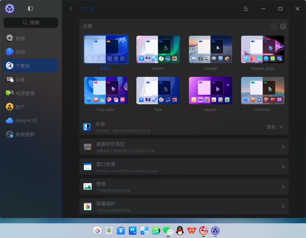Show next page of themes
Screen dimensions: 306x238
[x=283, y=26]
